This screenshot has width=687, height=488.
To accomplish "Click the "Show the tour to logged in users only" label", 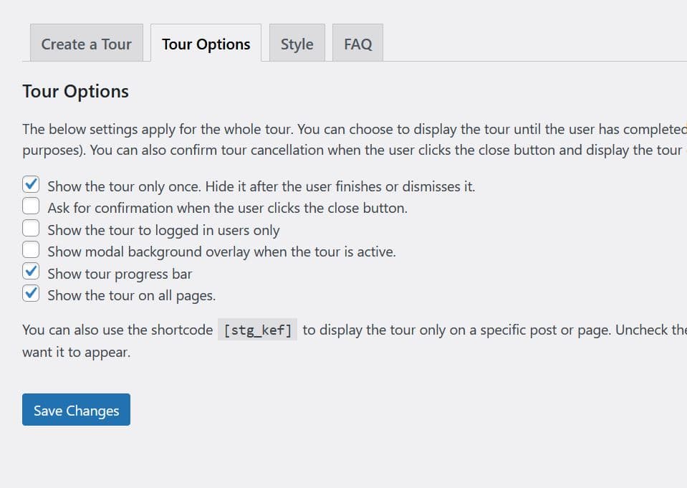I will coord(163,230).
